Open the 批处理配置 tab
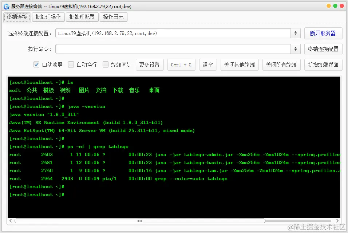 82,17
